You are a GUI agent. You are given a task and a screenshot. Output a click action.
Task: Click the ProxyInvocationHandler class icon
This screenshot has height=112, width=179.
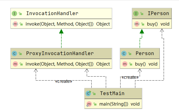tap(14, 54)
